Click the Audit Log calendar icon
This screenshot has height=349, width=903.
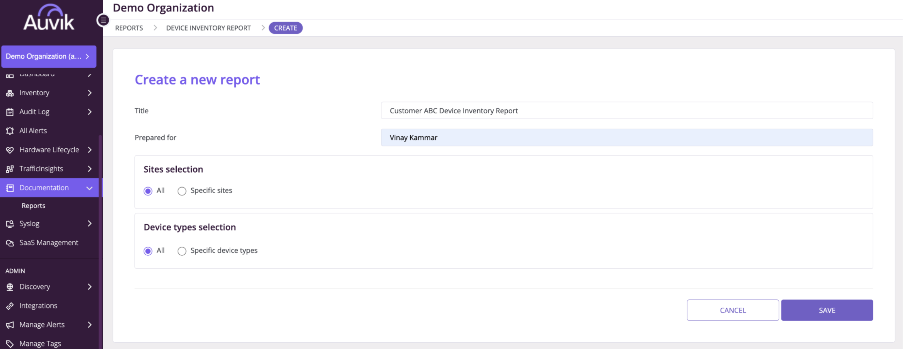click(x=10, y=112)
